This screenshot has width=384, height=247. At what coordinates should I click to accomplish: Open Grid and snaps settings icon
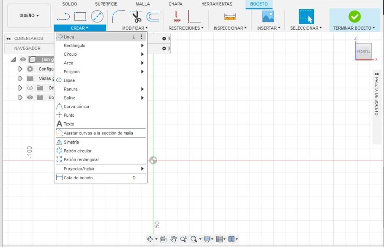219,239
